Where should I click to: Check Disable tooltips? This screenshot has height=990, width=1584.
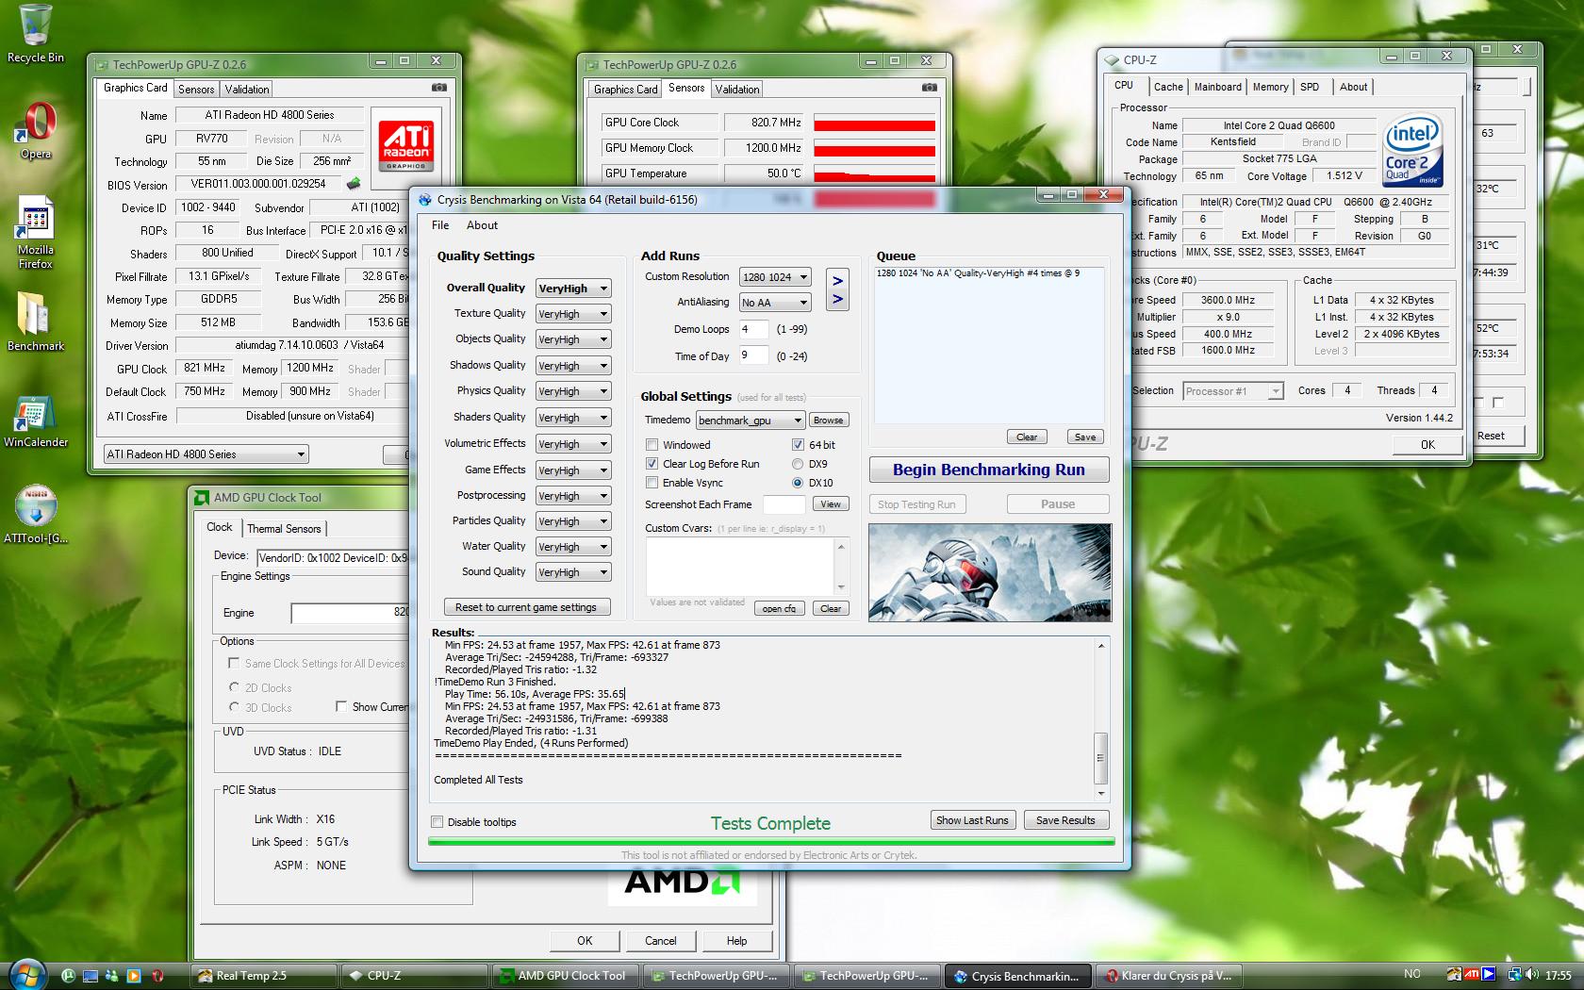pyautogui.click(x=437, y=822)
